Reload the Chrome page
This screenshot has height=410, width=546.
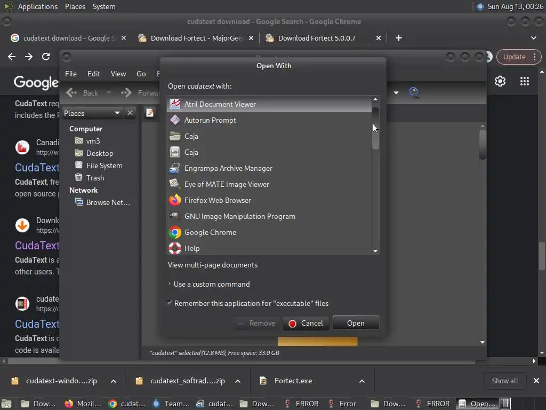tap(46, 57)
